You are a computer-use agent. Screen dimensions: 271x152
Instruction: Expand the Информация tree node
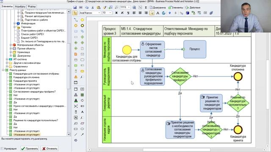[x=15, y=23]
